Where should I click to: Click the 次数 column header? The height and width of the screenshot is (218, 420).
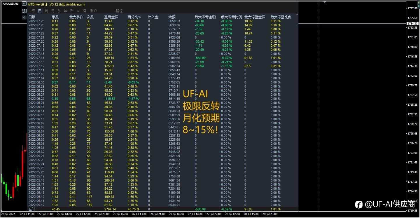(x=90, y=17)
